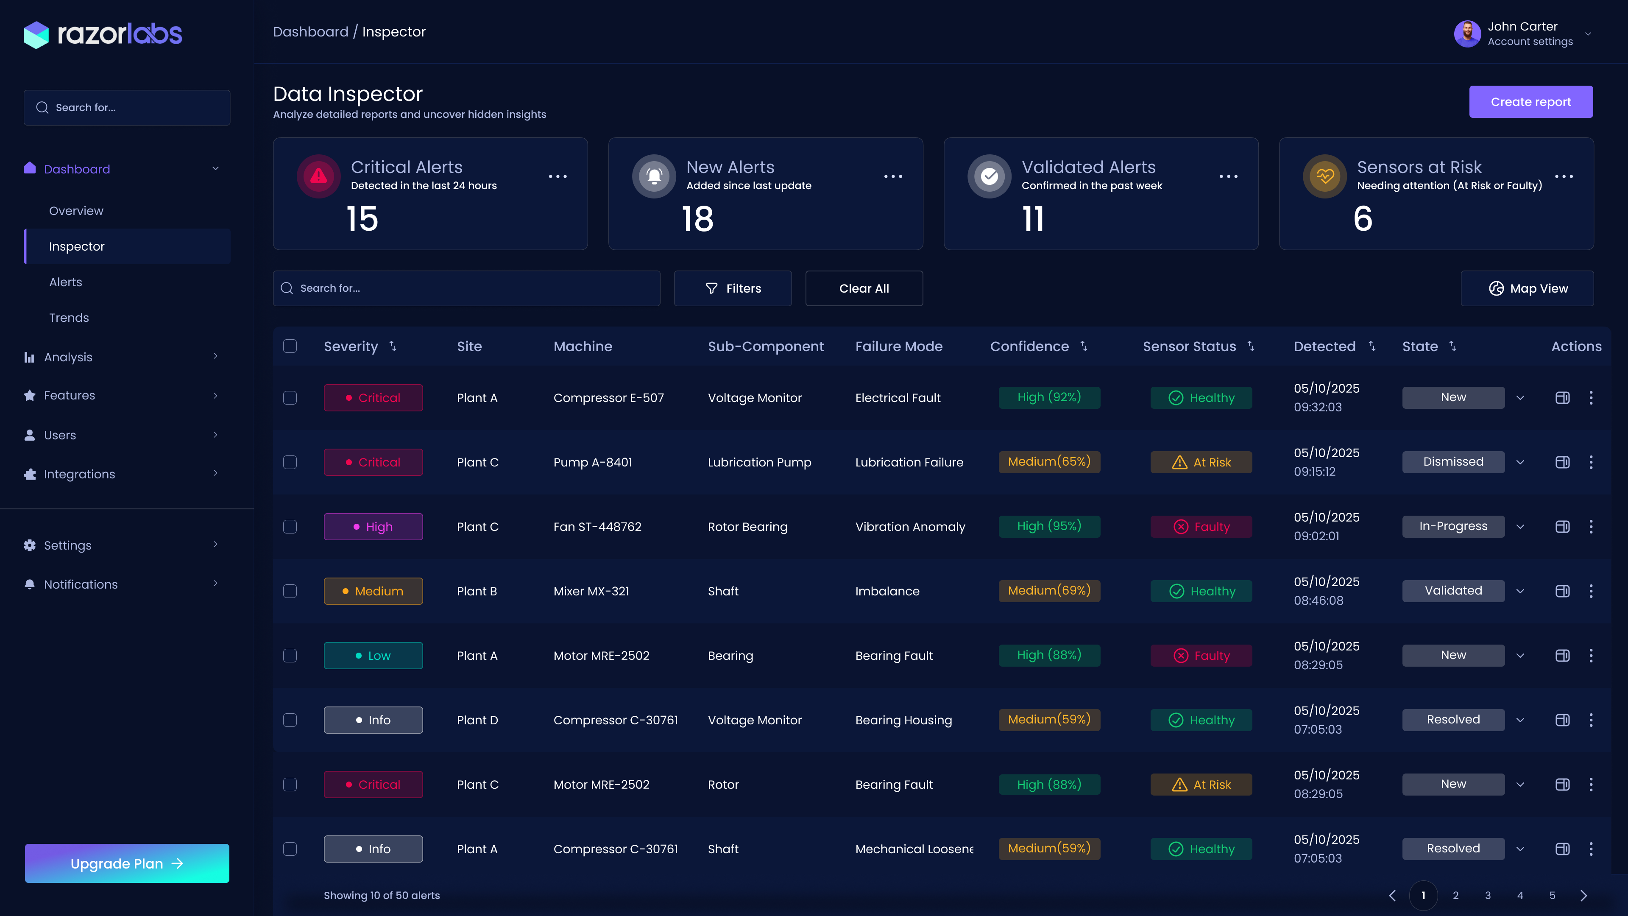Screen dimensions: 1628x916
Task: Open the Overview sidebar item
Action: [76, 210]
